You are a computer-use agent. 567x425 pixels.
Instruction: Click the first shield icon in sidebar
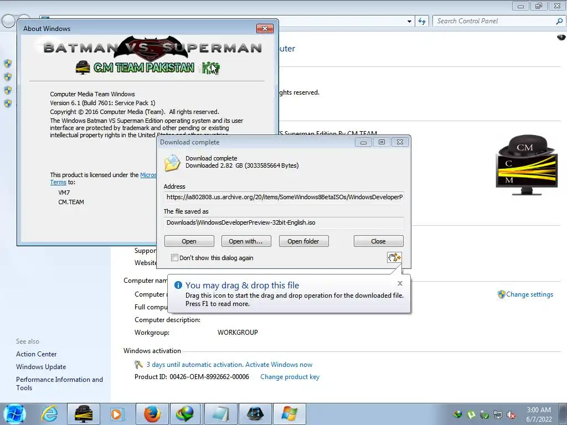pos(8,64)
